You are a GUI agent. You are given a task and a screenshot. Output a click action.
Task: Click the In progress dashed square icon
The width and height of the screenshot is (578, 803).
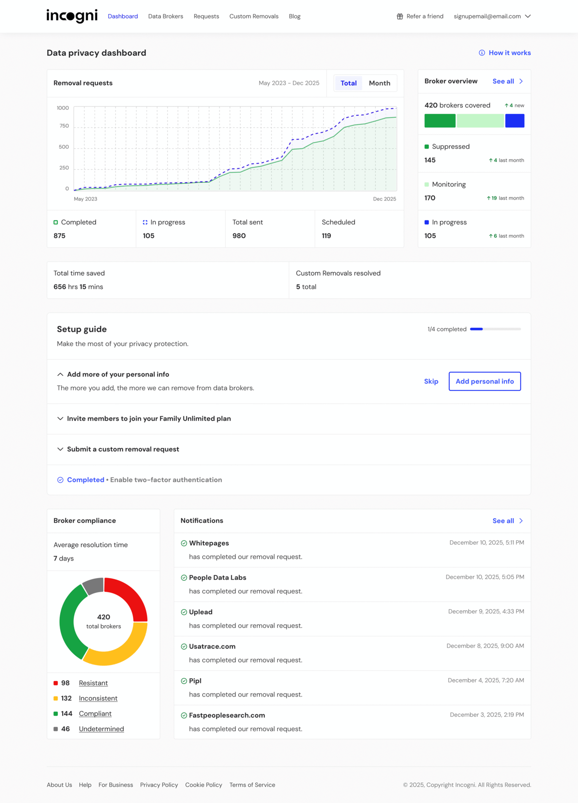pos(145,222)
